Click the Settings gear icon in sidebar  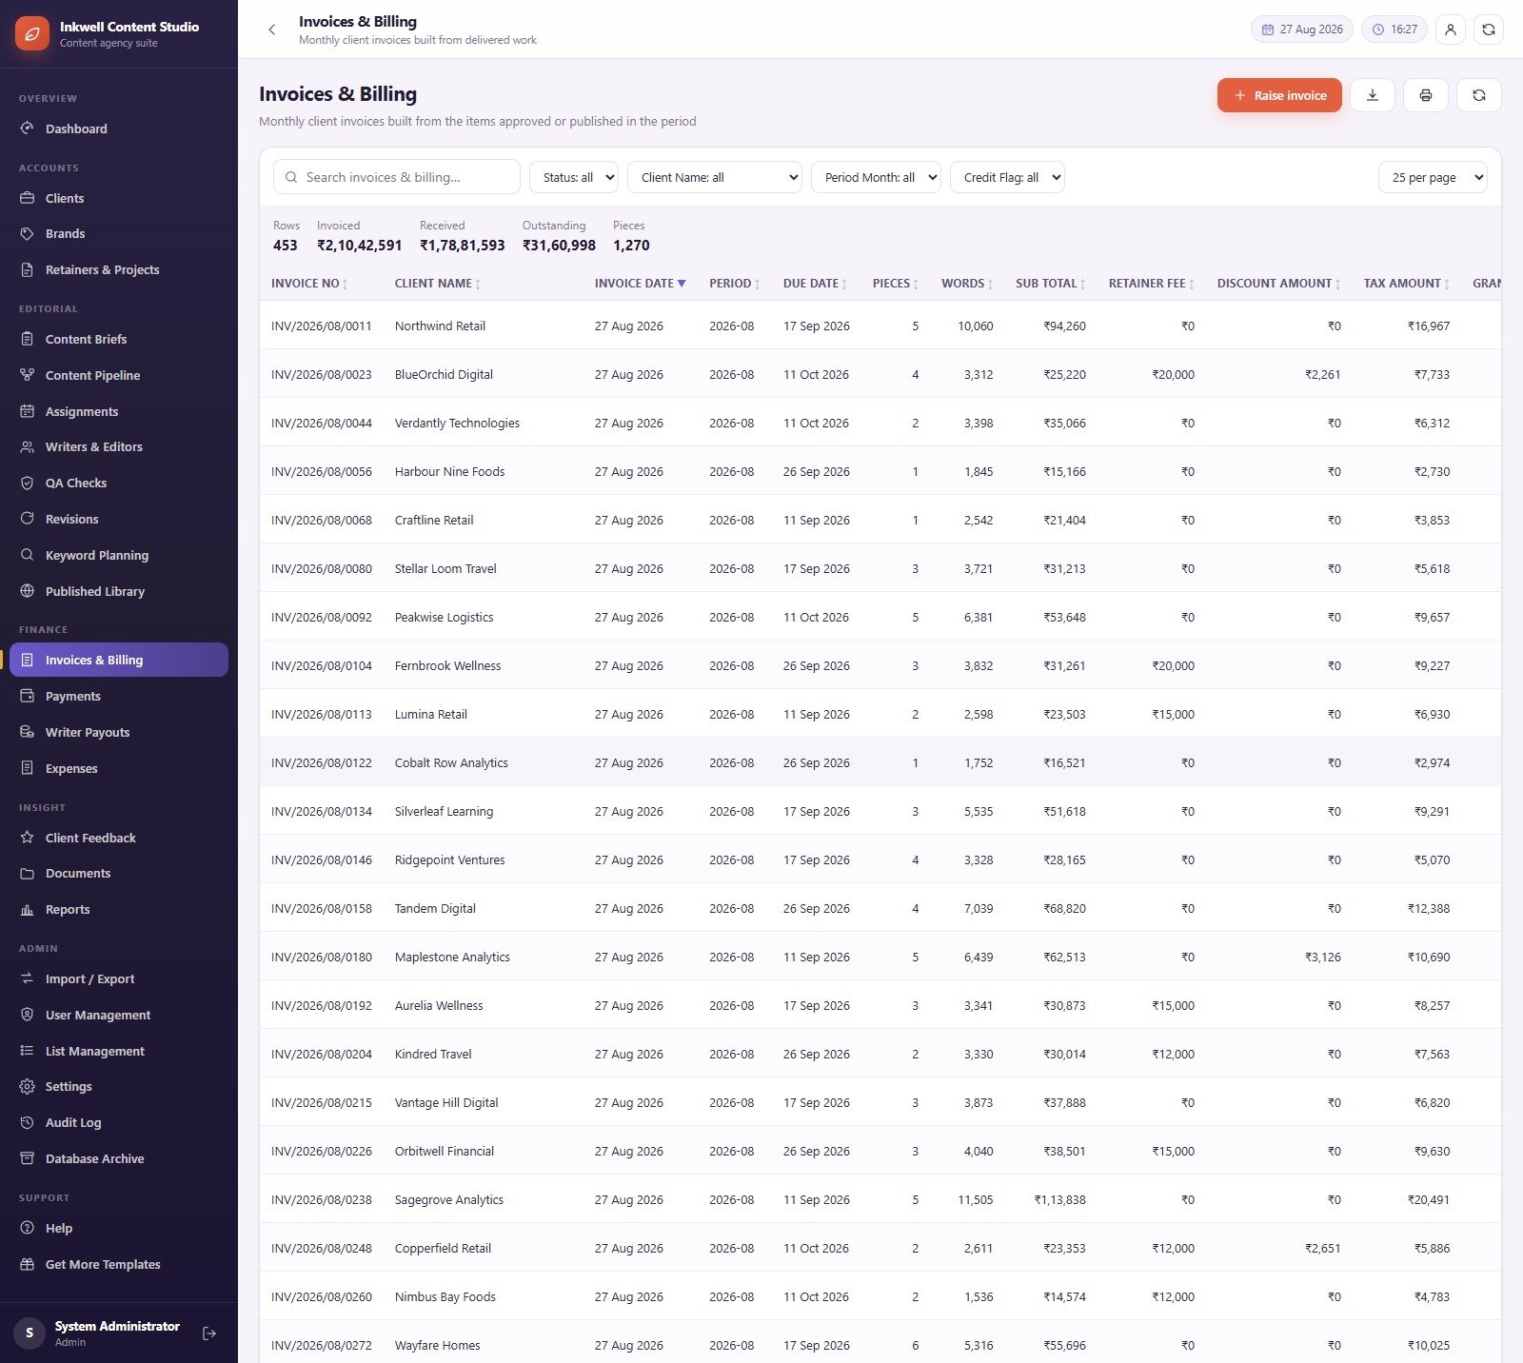click(28, 1086)
